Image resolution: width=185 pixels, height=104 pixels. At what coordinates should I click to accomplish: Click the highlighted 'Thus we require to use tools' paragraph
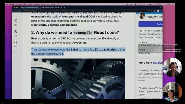pyautogui.click(x=78, y=51)
